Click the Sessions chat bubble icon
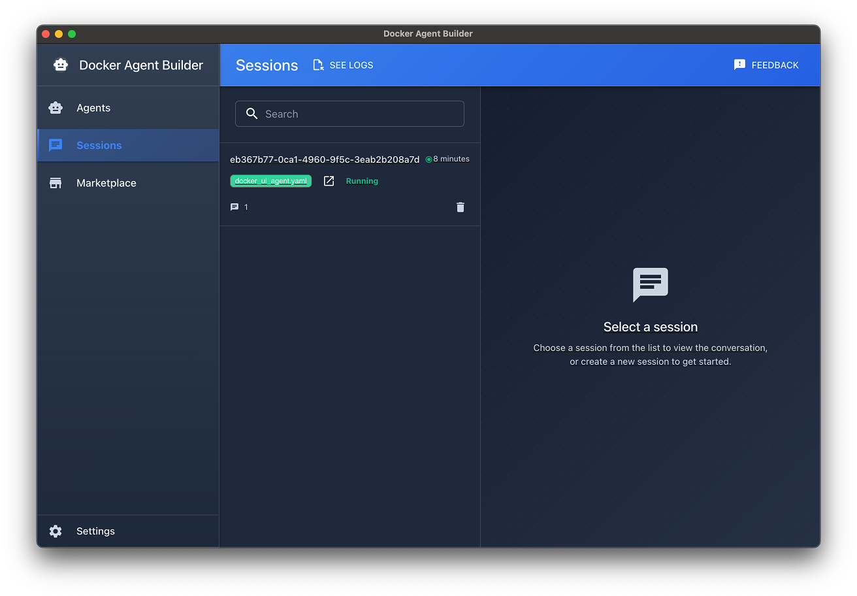 click(x=56, y=145)
